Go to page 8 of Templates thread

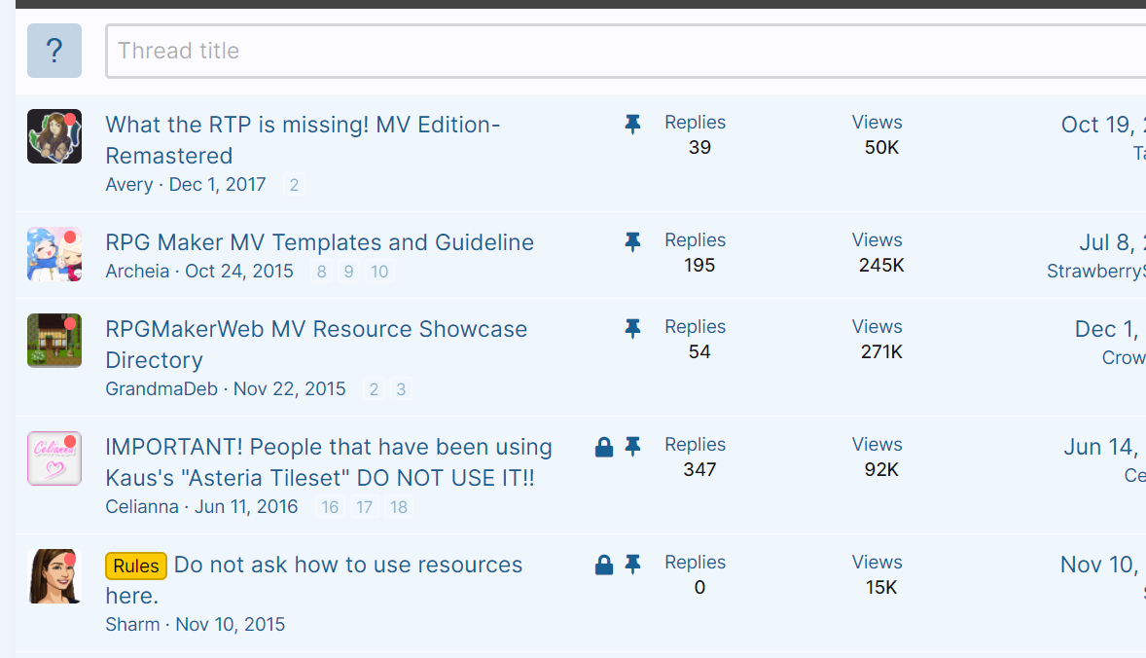click(321, 272)
